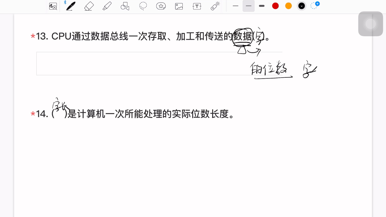Pick the orange pen color
Image resolution: width=386 pixels, height=217 pixels.
point(288,6)
